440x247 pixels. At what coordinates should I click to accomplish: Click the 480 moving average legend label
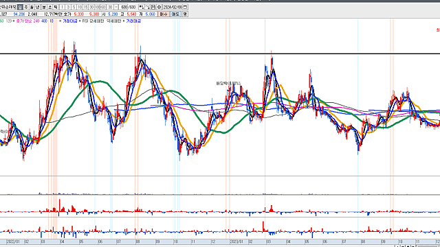coord(44,21)
